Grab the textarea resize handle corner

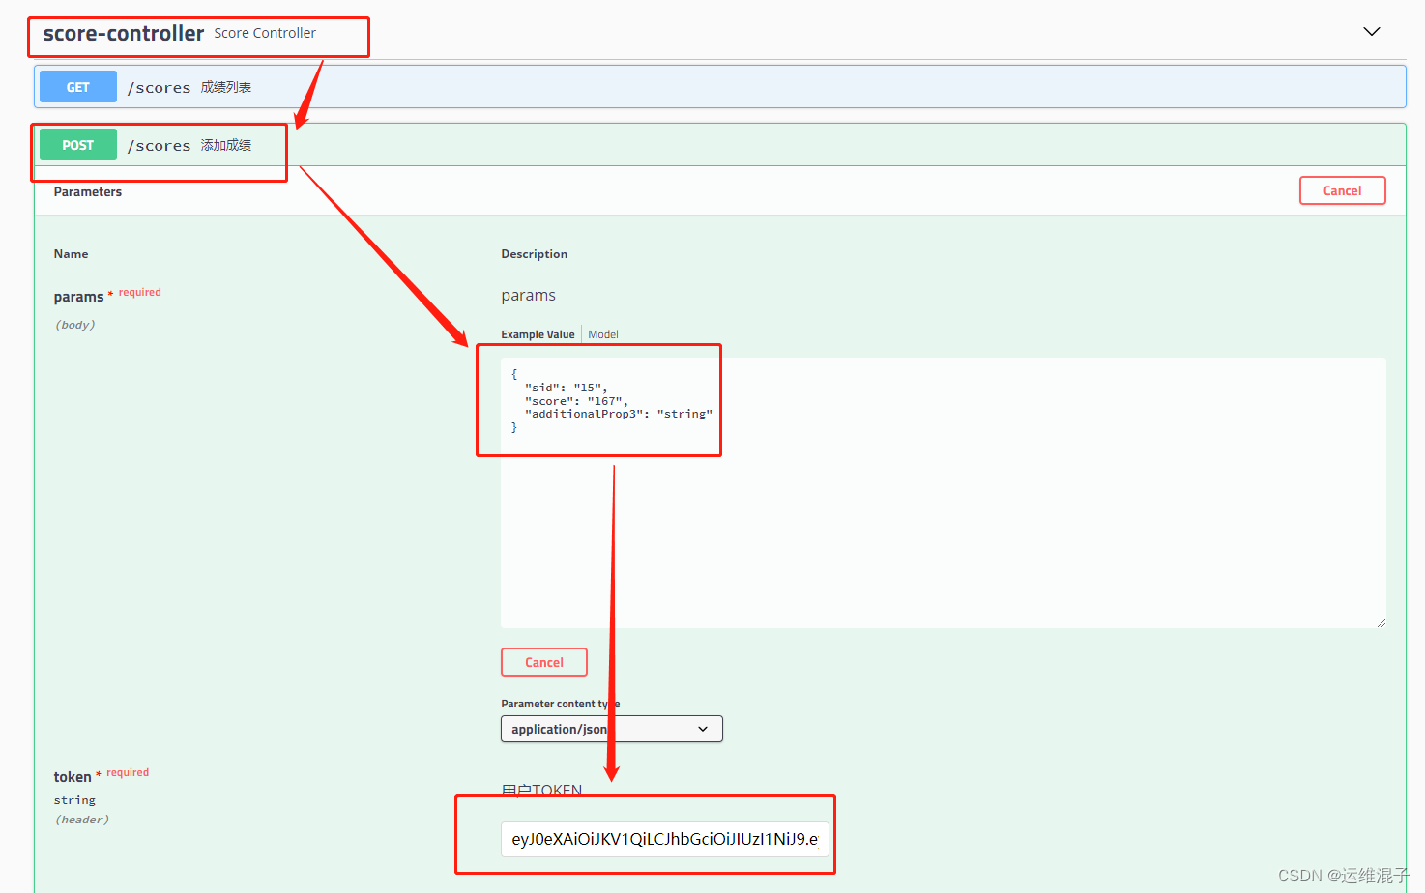[1381, 622]
